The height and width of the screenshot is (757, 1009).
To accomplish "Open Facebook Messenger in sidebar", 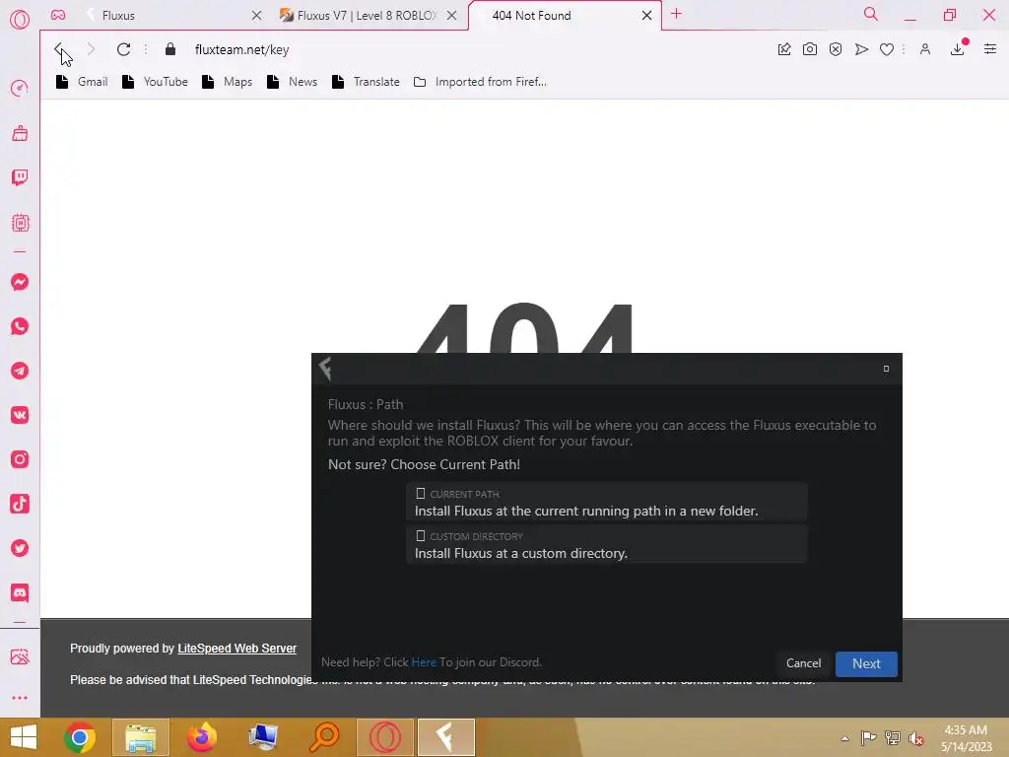I will (20, 282).
